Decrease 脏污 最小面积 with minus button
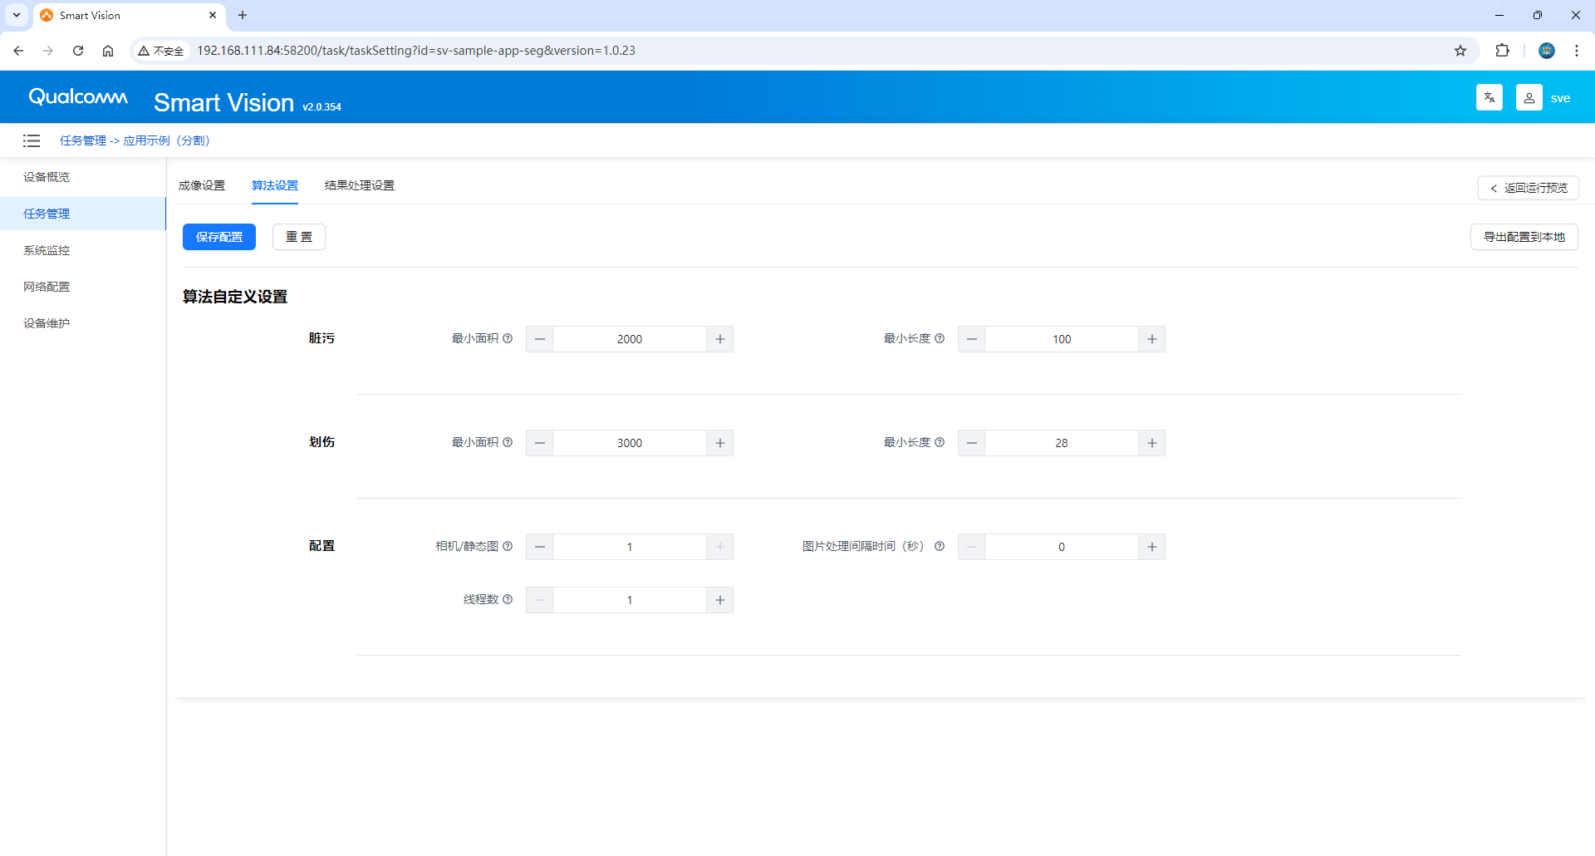The height and width of the screenshot is (856, 1595). 540,339
